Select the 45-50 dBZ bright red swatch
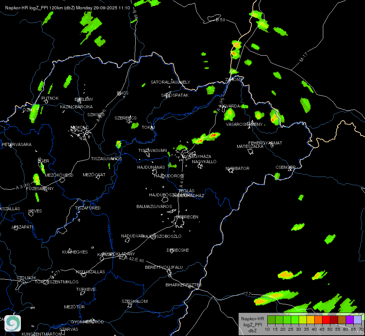 [x=326, y=320]
